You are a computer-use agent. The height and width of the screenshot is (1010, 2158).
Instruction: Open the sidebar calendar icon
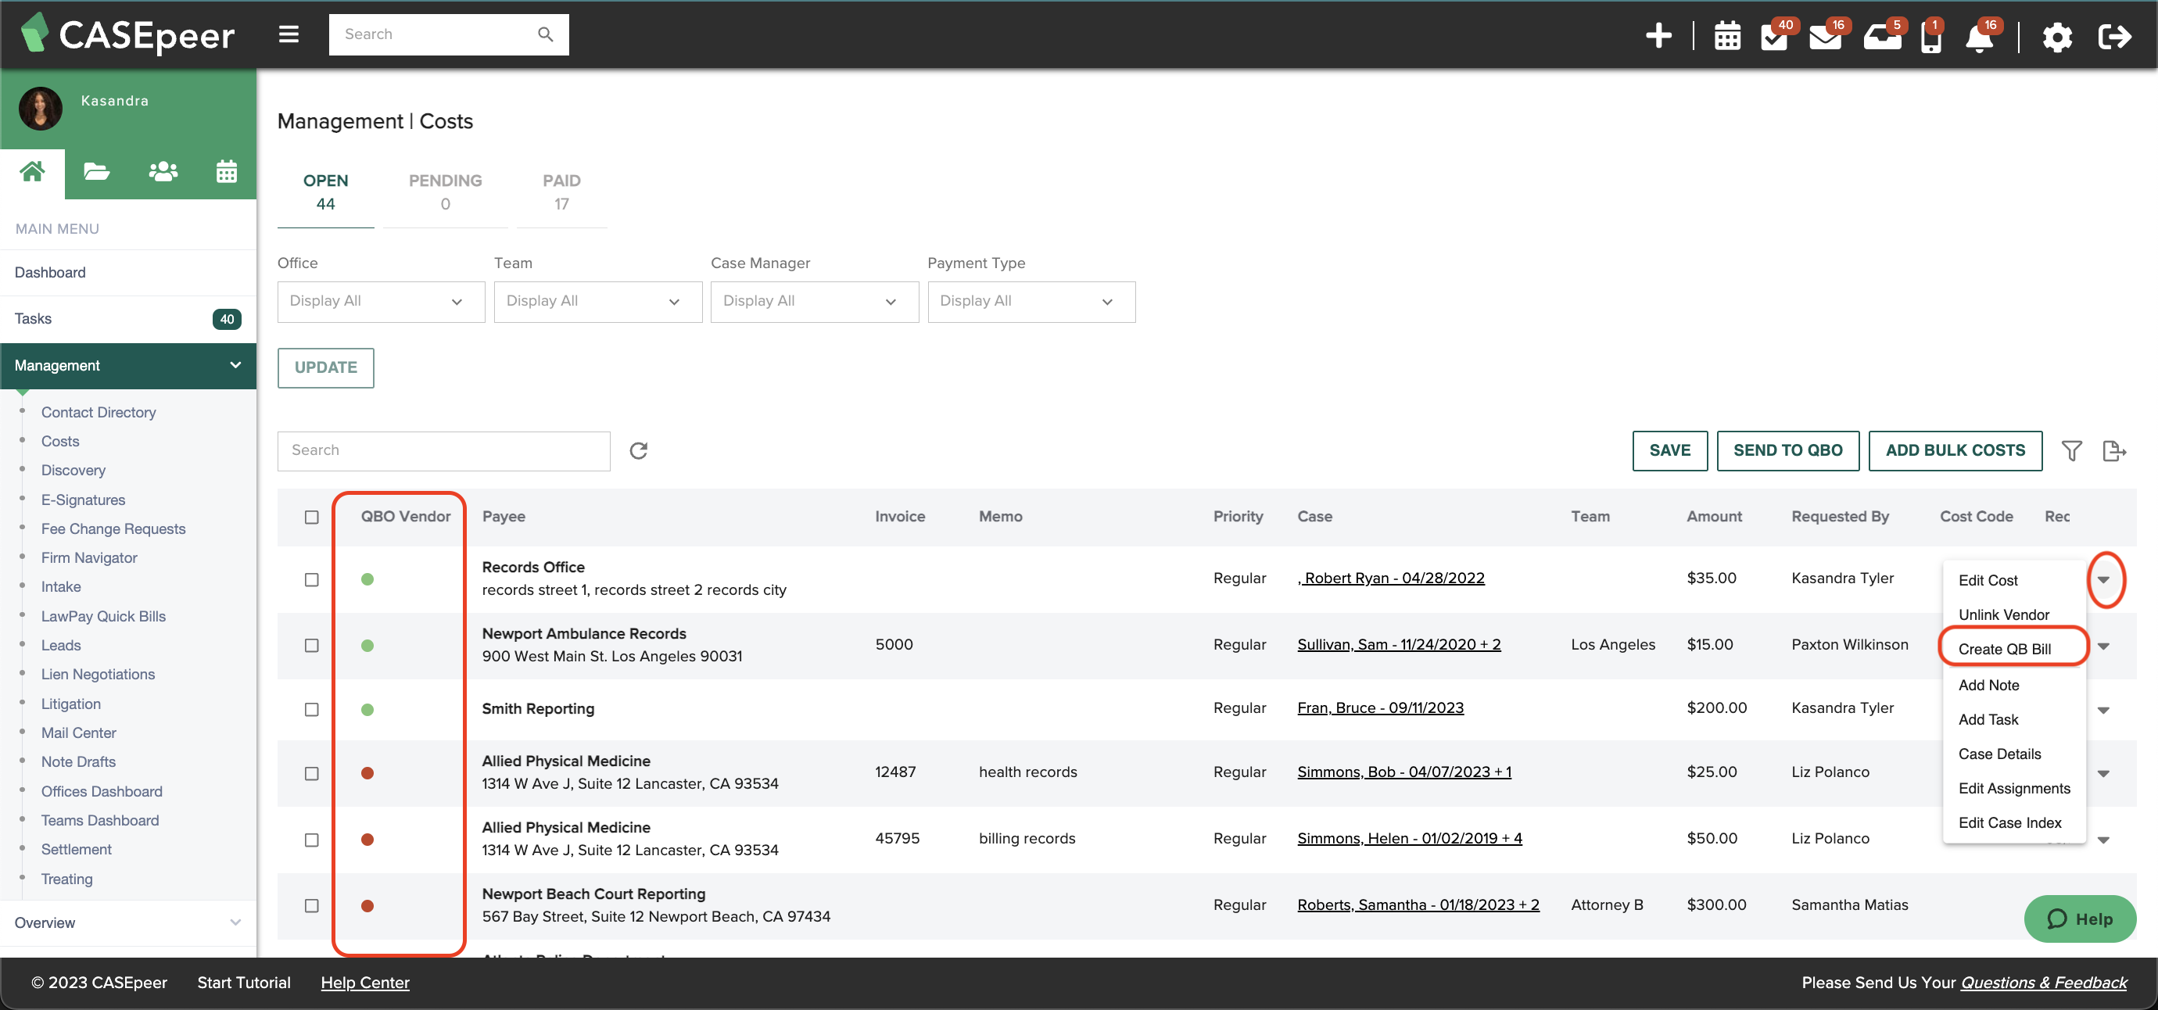coord(227,172)
